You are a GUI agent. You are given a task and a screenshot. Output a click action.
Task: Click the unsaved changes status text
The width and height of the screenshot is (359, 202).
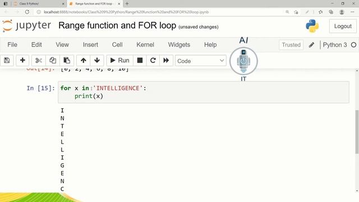click(198, 27)
